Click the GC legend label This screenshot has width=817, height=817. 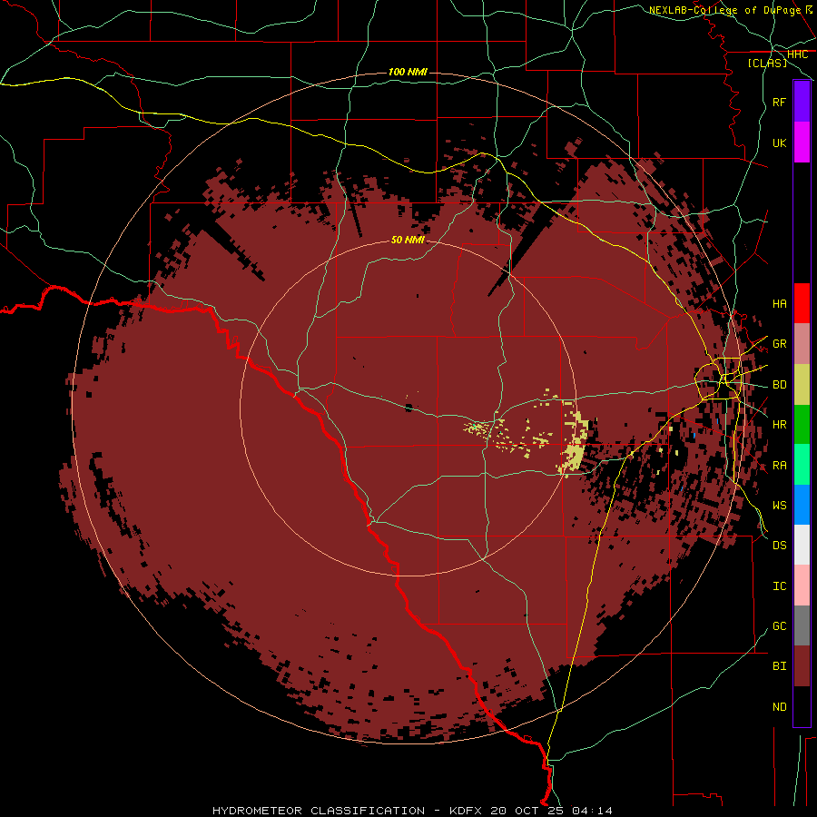(779, 626)
